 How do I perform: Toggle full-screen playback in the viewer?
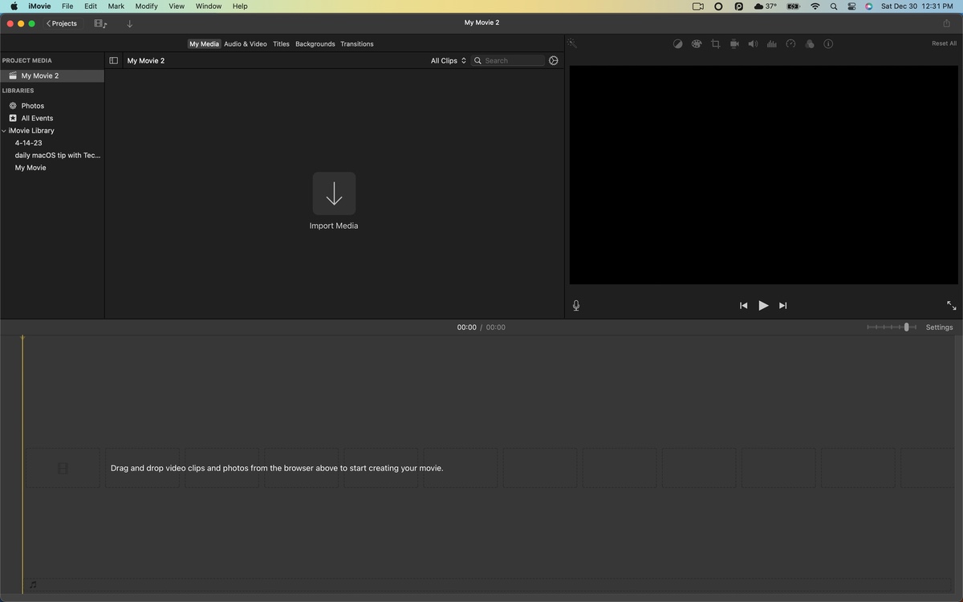coord(951,306)
